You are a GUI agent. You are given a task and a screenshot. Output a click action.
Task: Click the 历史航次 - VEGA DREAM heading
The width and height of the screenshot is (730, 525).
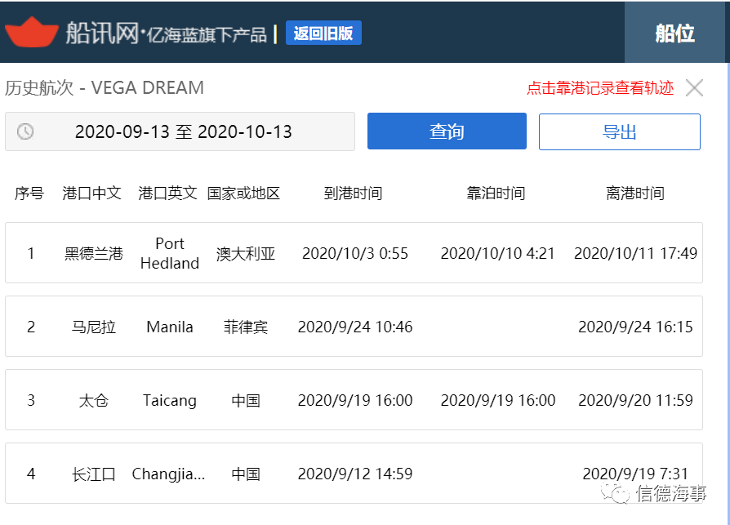coord(105,88)
